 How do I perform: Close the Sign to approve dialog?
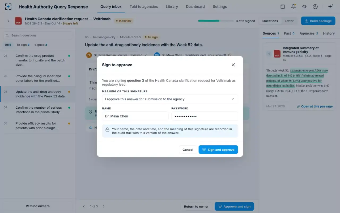[x=233, y=65]
